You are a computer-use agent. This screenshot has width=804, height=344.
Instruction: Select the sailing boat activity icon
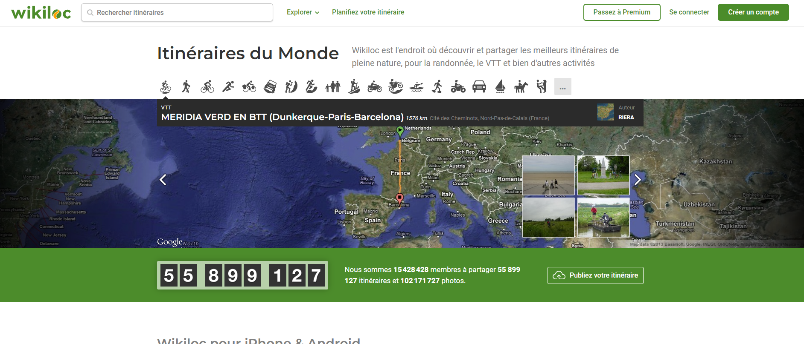click(x=500, y=86)
